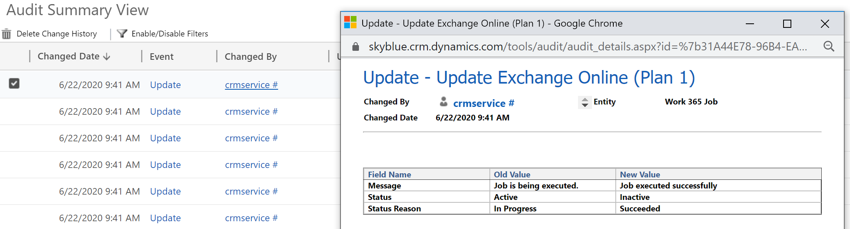Open crmservice # link in second row
The width and height of the screenshot is (850, 229).
pos(251,111)
